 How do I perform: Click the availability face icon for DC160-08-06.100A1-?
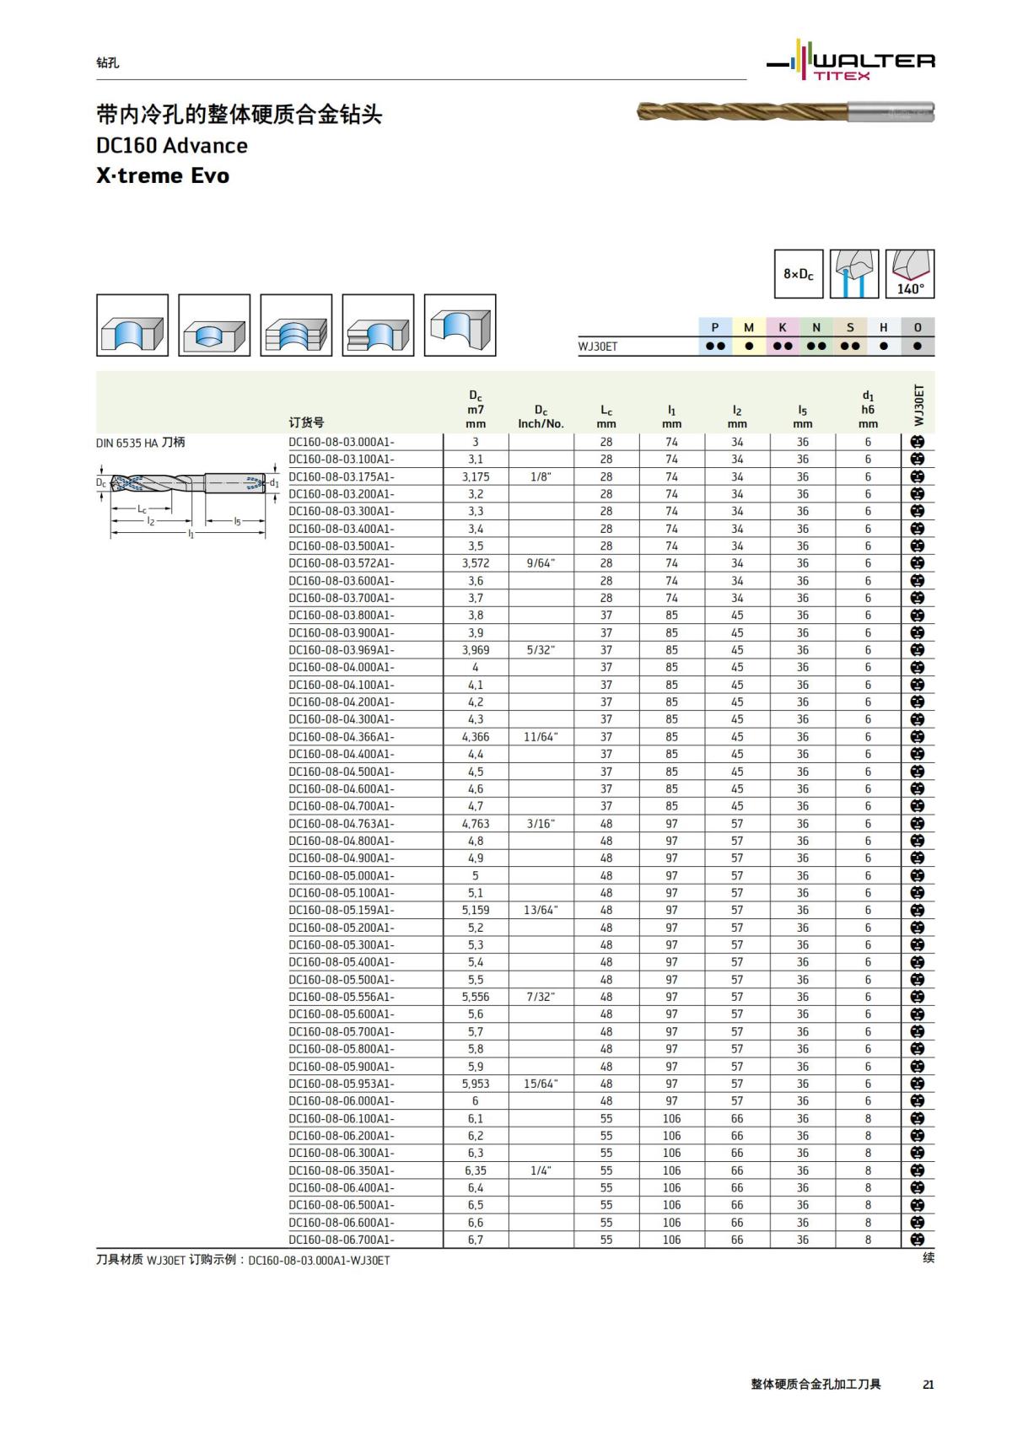(x=918, y=1118)
